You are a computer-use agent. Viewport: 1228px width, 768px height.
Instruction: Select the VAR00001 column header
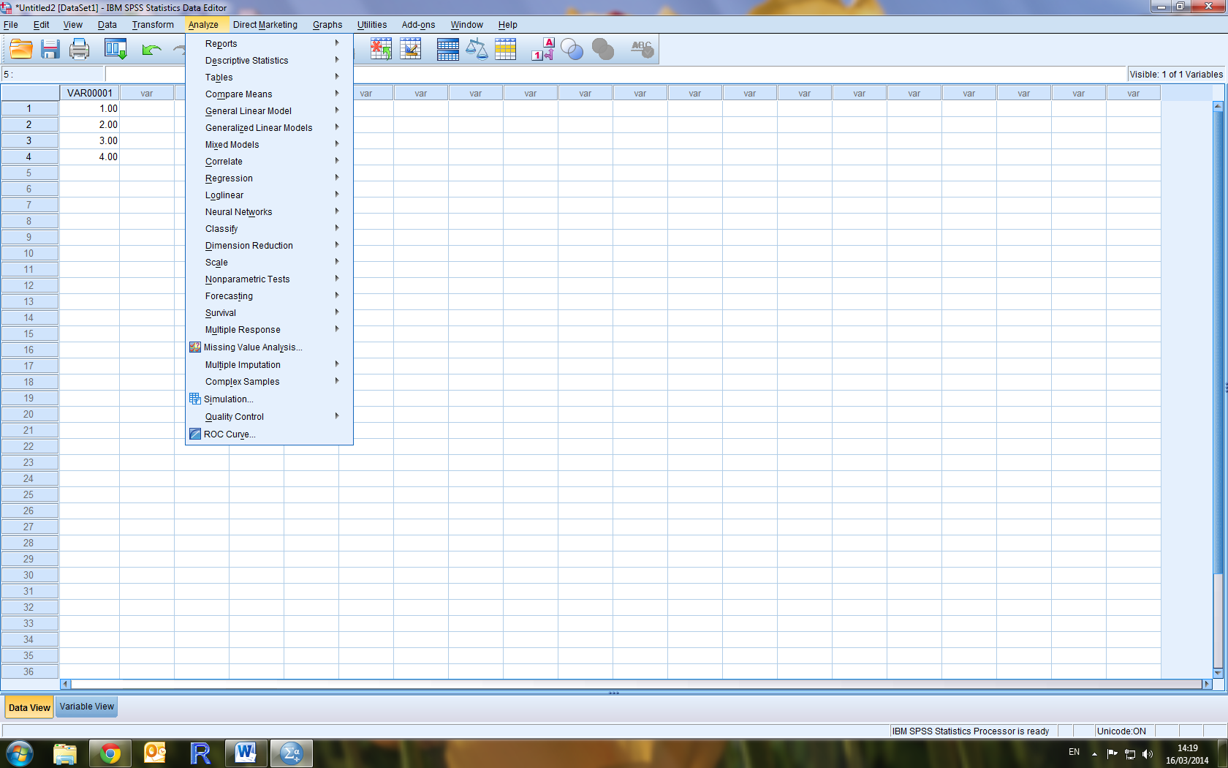90,93
